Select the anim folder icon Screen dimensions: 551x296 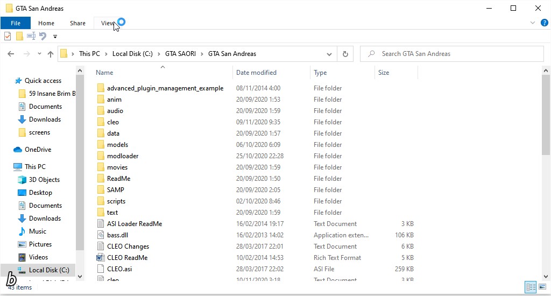point(101,100)
